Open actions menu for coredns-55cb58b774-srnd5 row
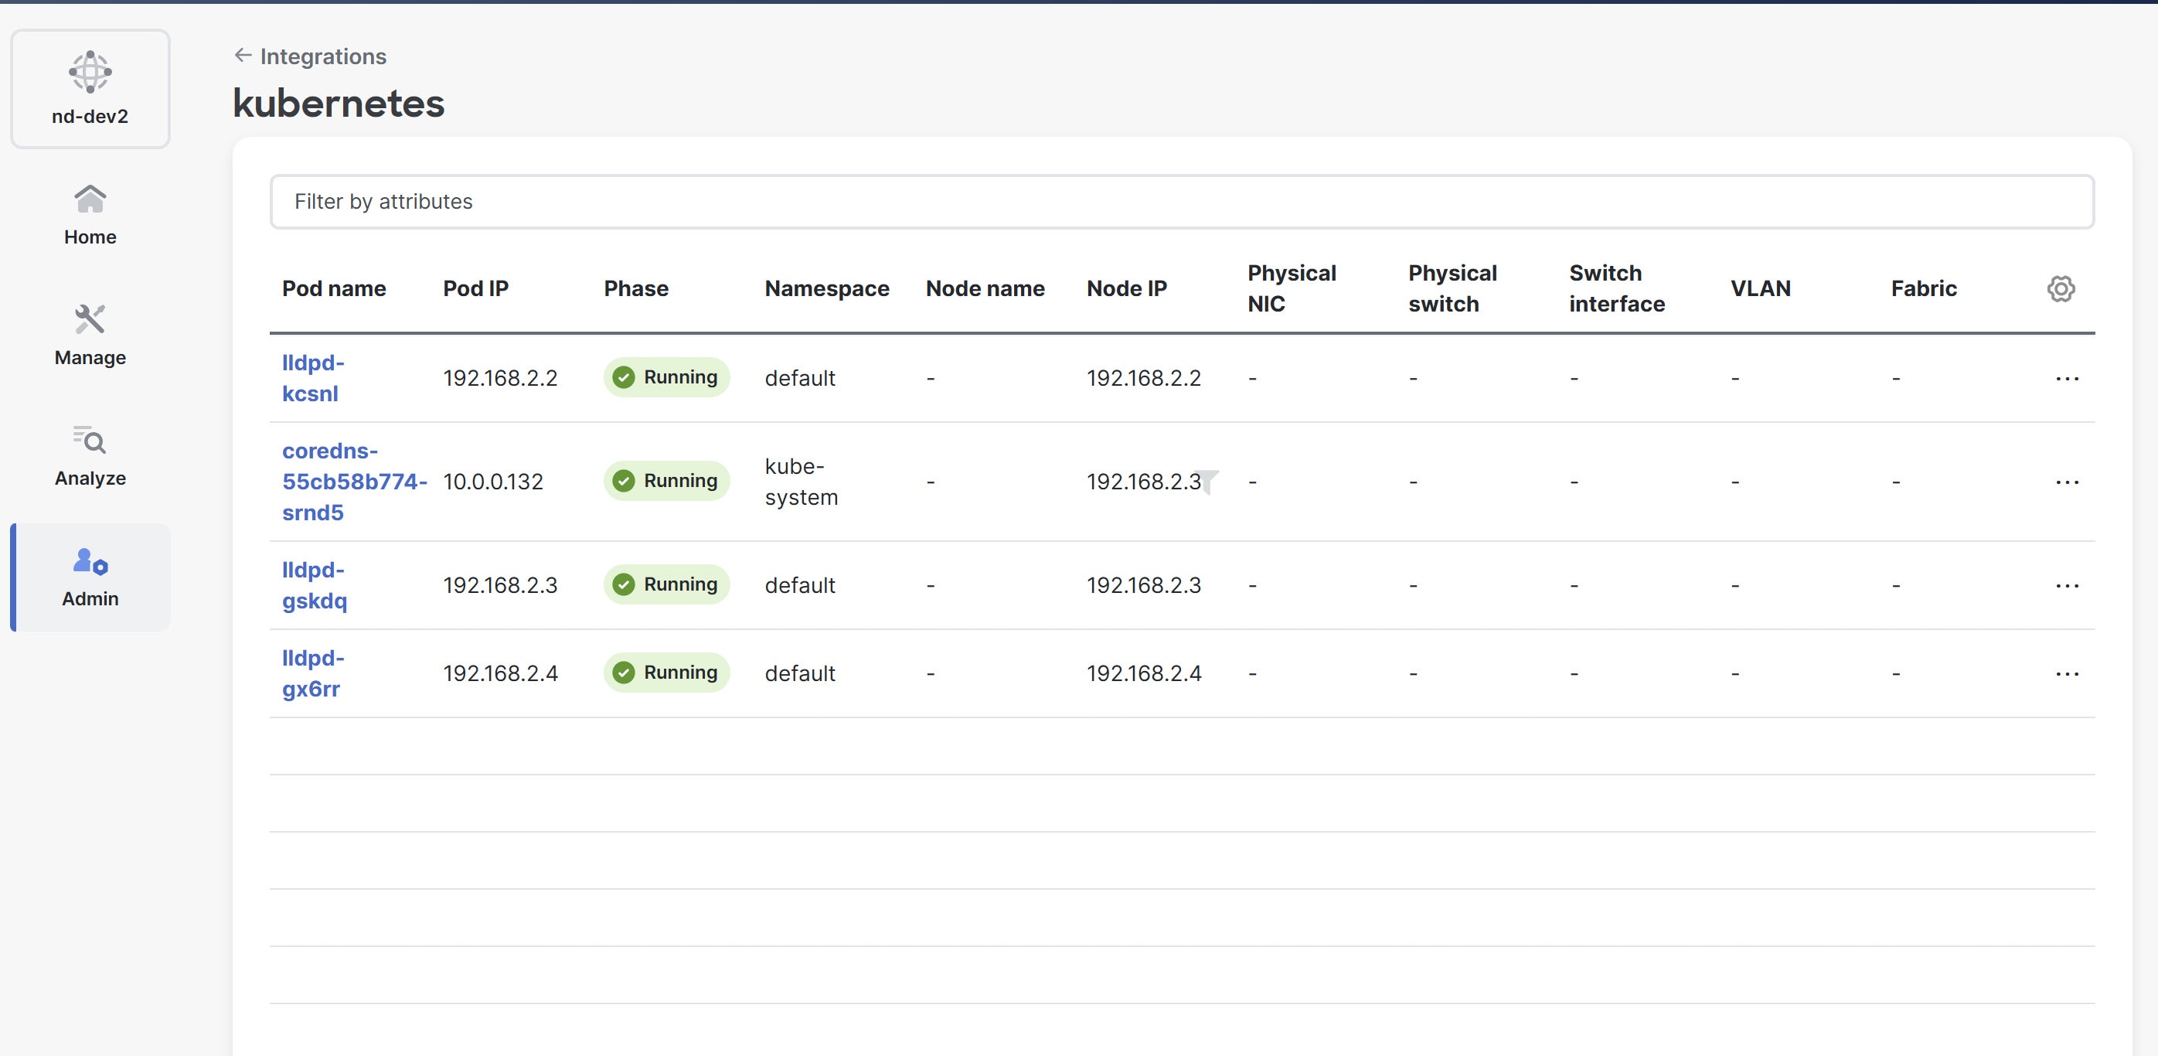The image size is (2158, 1056). coord(2067,482)
